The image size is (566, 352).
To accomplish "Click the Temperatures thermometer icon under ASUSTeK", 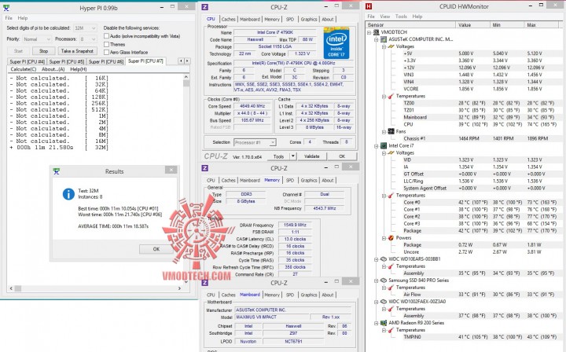I will pyautogui.click(x=391, y=97).
